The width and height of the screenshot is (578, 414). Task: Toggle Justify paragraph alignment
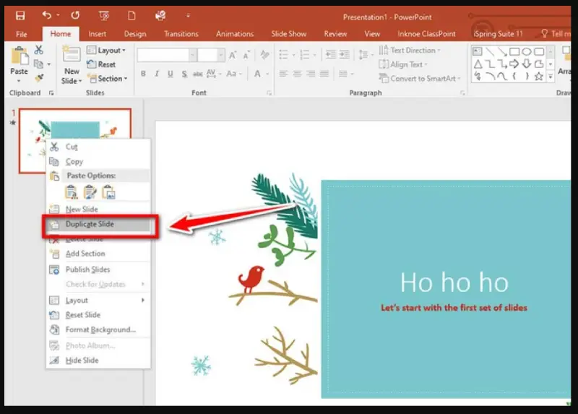(324, 74)
